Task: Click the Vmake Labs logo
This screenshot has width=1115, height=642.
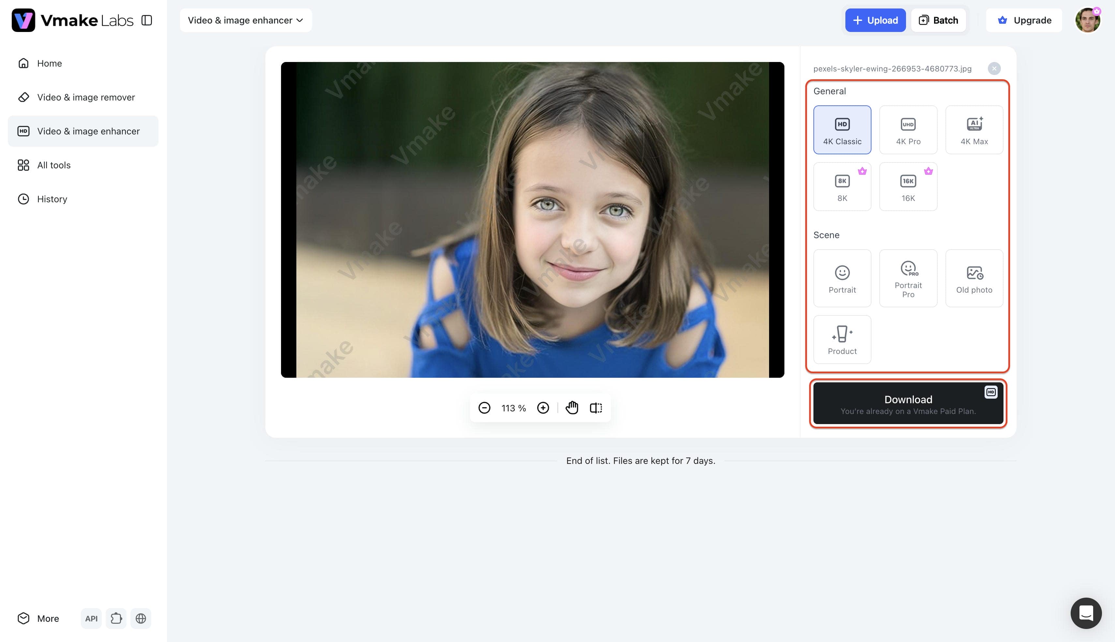Action: click(72, 20)
